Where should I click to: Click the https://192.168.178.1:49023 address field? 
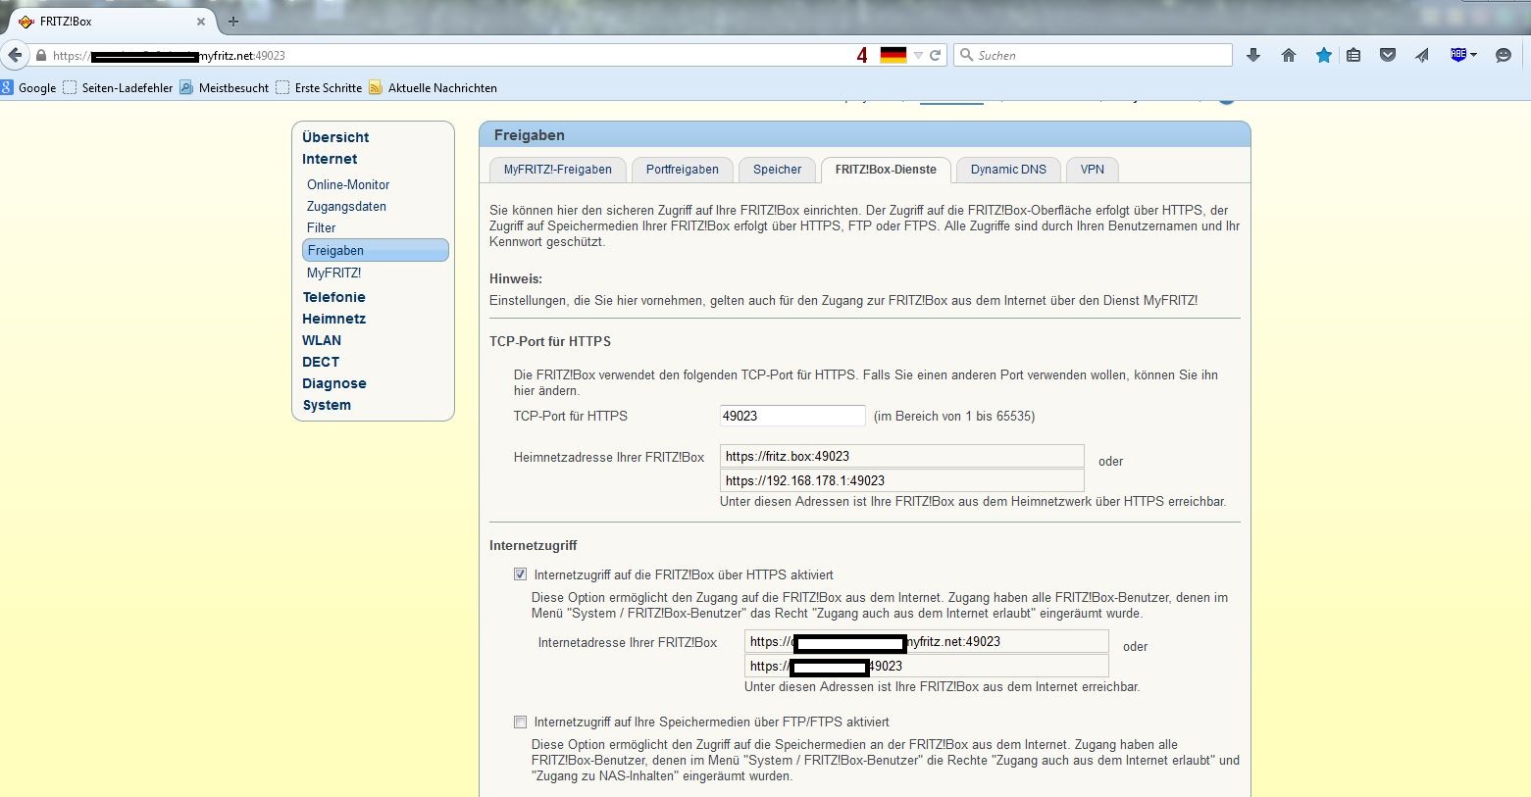(902, 480)
